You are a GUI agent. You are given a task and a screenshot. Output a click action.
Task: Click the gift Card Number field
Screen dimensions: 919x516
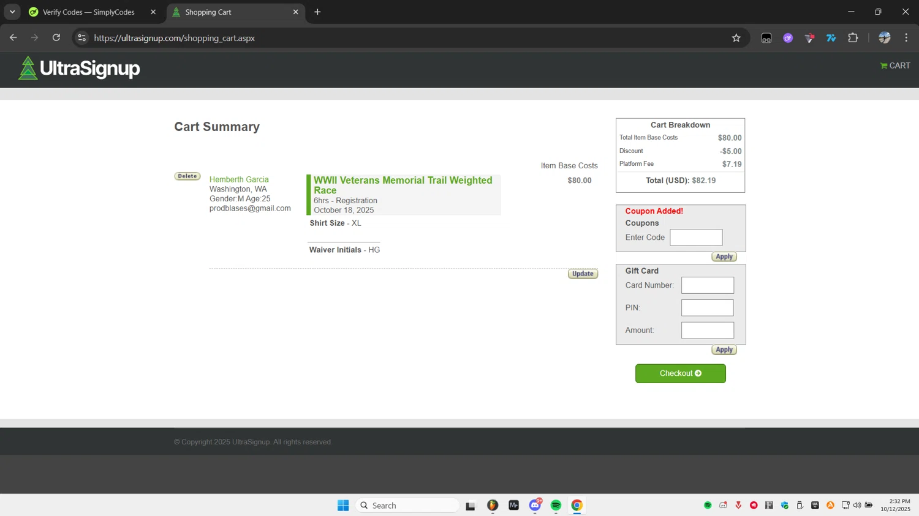(x=708, y=285)
